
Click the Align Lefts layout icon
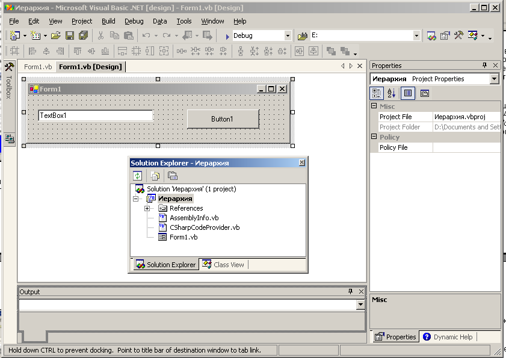(x=32, y=51)
